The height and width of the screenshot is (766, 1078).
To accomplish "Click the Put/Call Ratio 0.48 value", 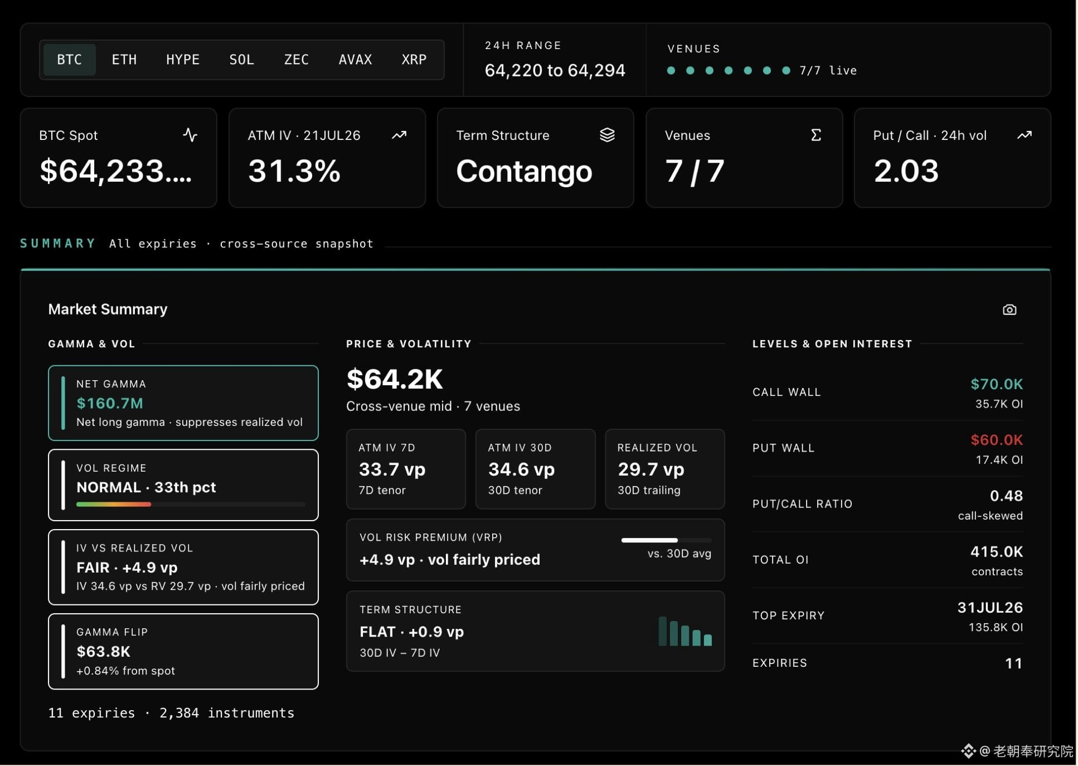I will 1006,496.
